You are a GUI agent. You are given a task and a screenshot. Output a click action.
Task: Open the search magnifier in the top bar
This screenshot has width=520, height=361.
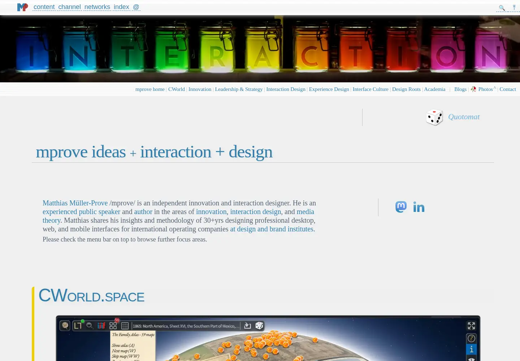pos(502,8)
